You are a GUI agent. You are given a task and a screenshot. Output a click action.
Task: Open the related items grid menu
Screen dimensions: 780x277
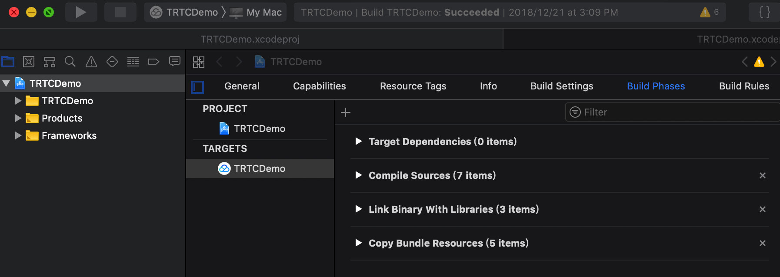click(199, 62)
